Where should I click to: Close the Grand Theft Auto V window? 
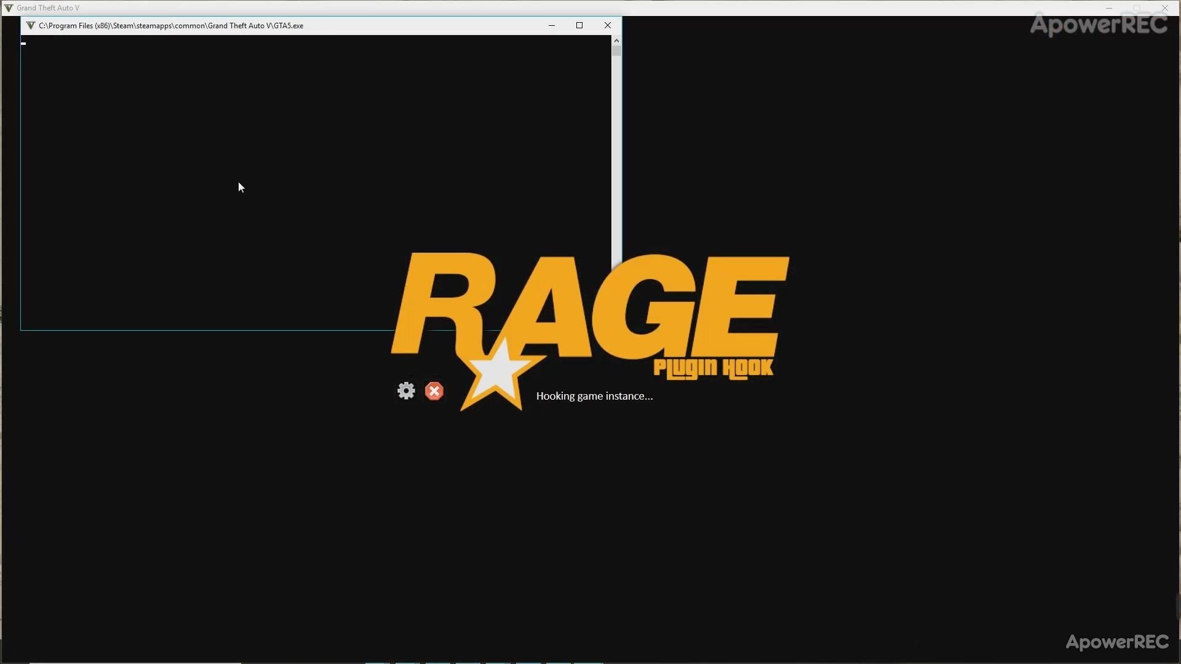pos(1164,8)
